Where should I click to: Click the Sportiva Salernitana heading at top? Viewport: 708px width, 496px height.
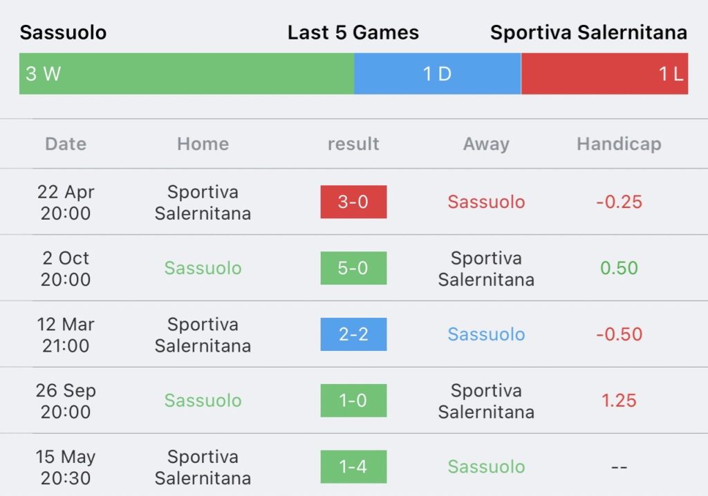589,32
